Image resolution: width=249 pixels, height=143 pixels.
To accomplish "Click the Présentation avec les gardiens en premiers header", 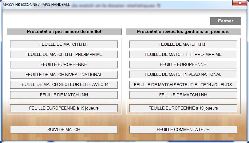I will pos(184,32).
